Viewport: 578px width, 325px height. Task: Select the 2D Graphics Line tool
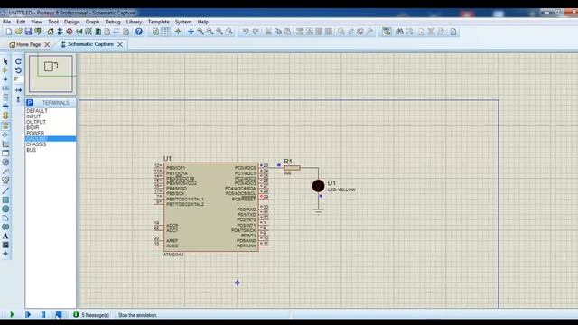(5, 190)
